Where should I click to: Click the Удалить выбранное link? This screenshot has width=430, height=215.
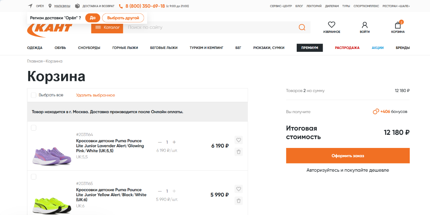95,95
